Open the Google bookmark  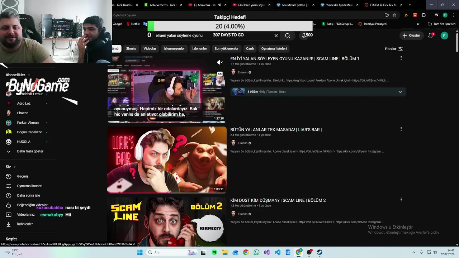pos(117,24)
